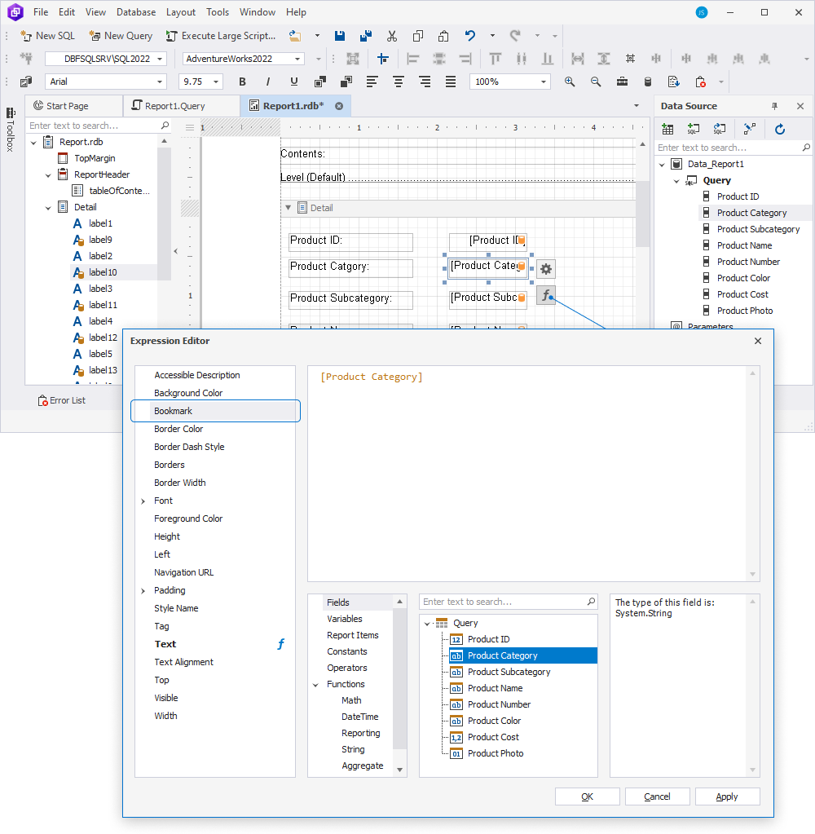Close the Report1.rdb tab
The image size is (815, 834).
(x=339, y=106)
